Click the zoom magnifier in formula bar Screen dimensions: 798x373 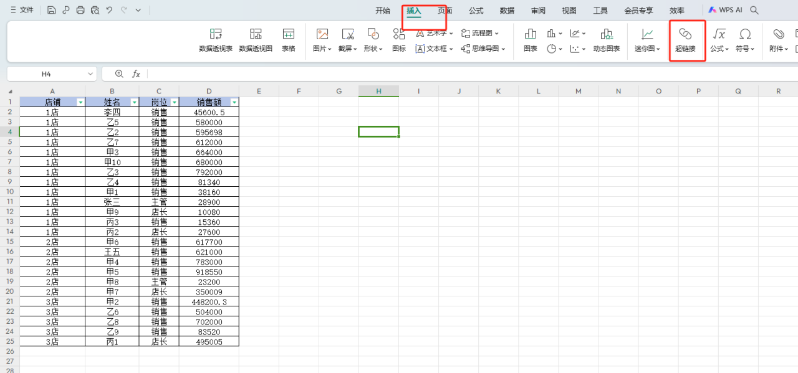click(119, 73)
